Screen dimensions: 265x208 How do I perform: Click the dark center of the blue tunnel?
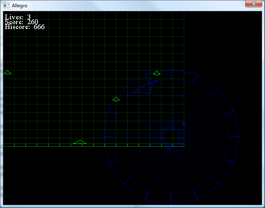pos(171,136)
